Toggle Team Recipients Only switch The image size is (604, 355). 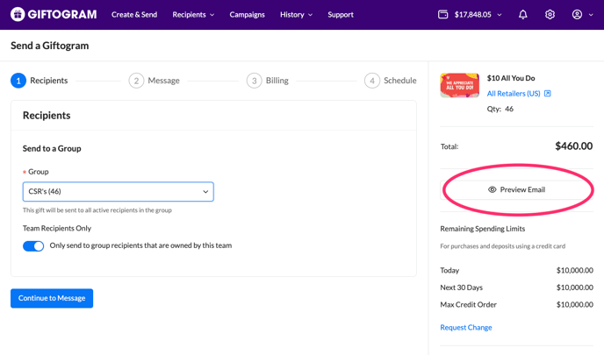(33, 246)
